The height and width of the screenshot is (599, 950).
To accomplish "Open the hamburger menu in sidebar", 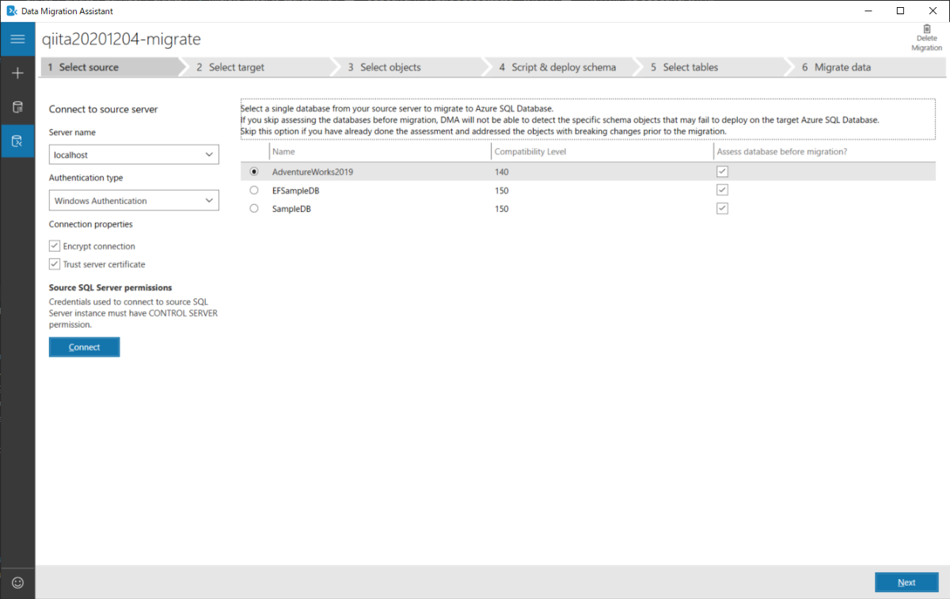I will click(x=17, y=39).
